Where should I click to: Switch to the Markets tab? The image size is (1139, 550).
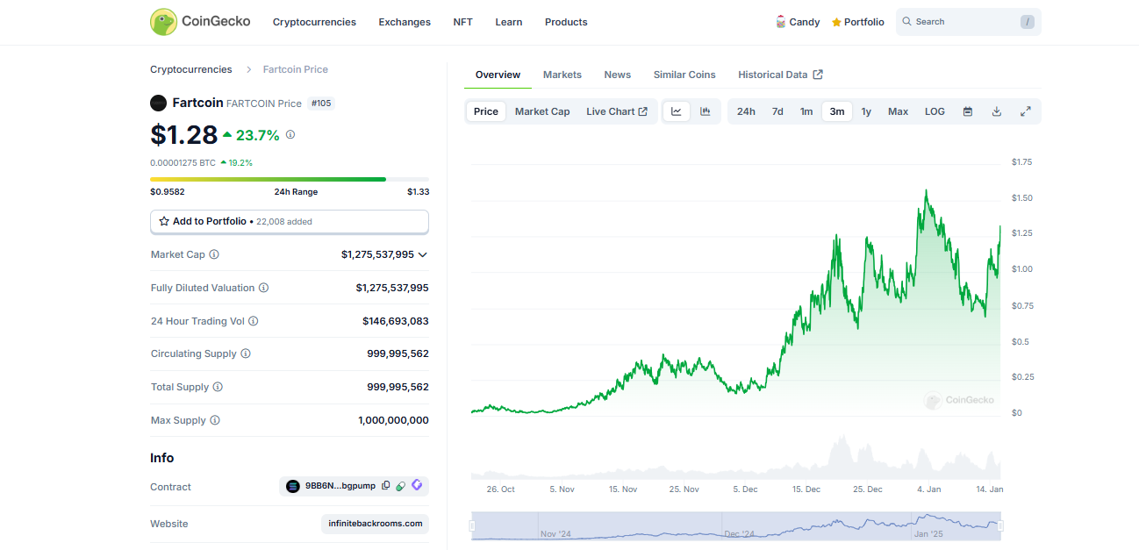[x=562, y=75]
